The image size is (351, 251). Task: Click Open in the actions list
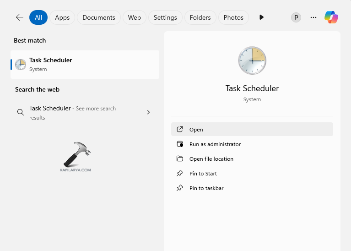[x=196, y=130]
